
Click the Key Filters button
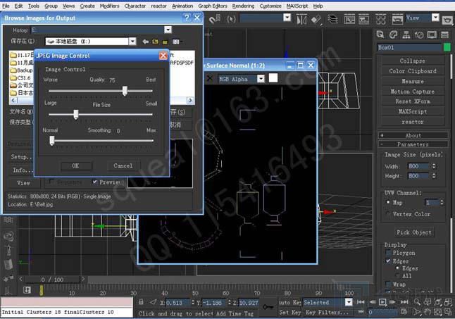(x=327, y=313)
